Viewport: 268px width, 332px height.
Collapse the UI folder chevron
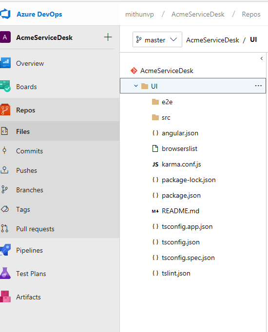pos(136,86)
